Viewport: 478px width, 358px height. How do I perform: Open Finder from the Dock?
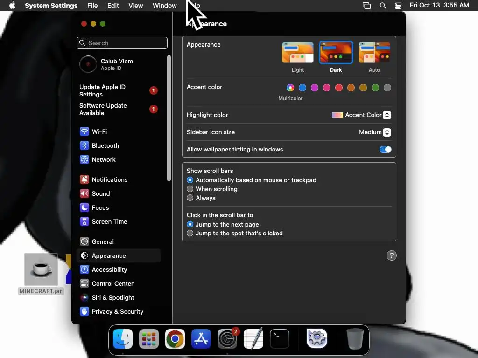[123, 339]
